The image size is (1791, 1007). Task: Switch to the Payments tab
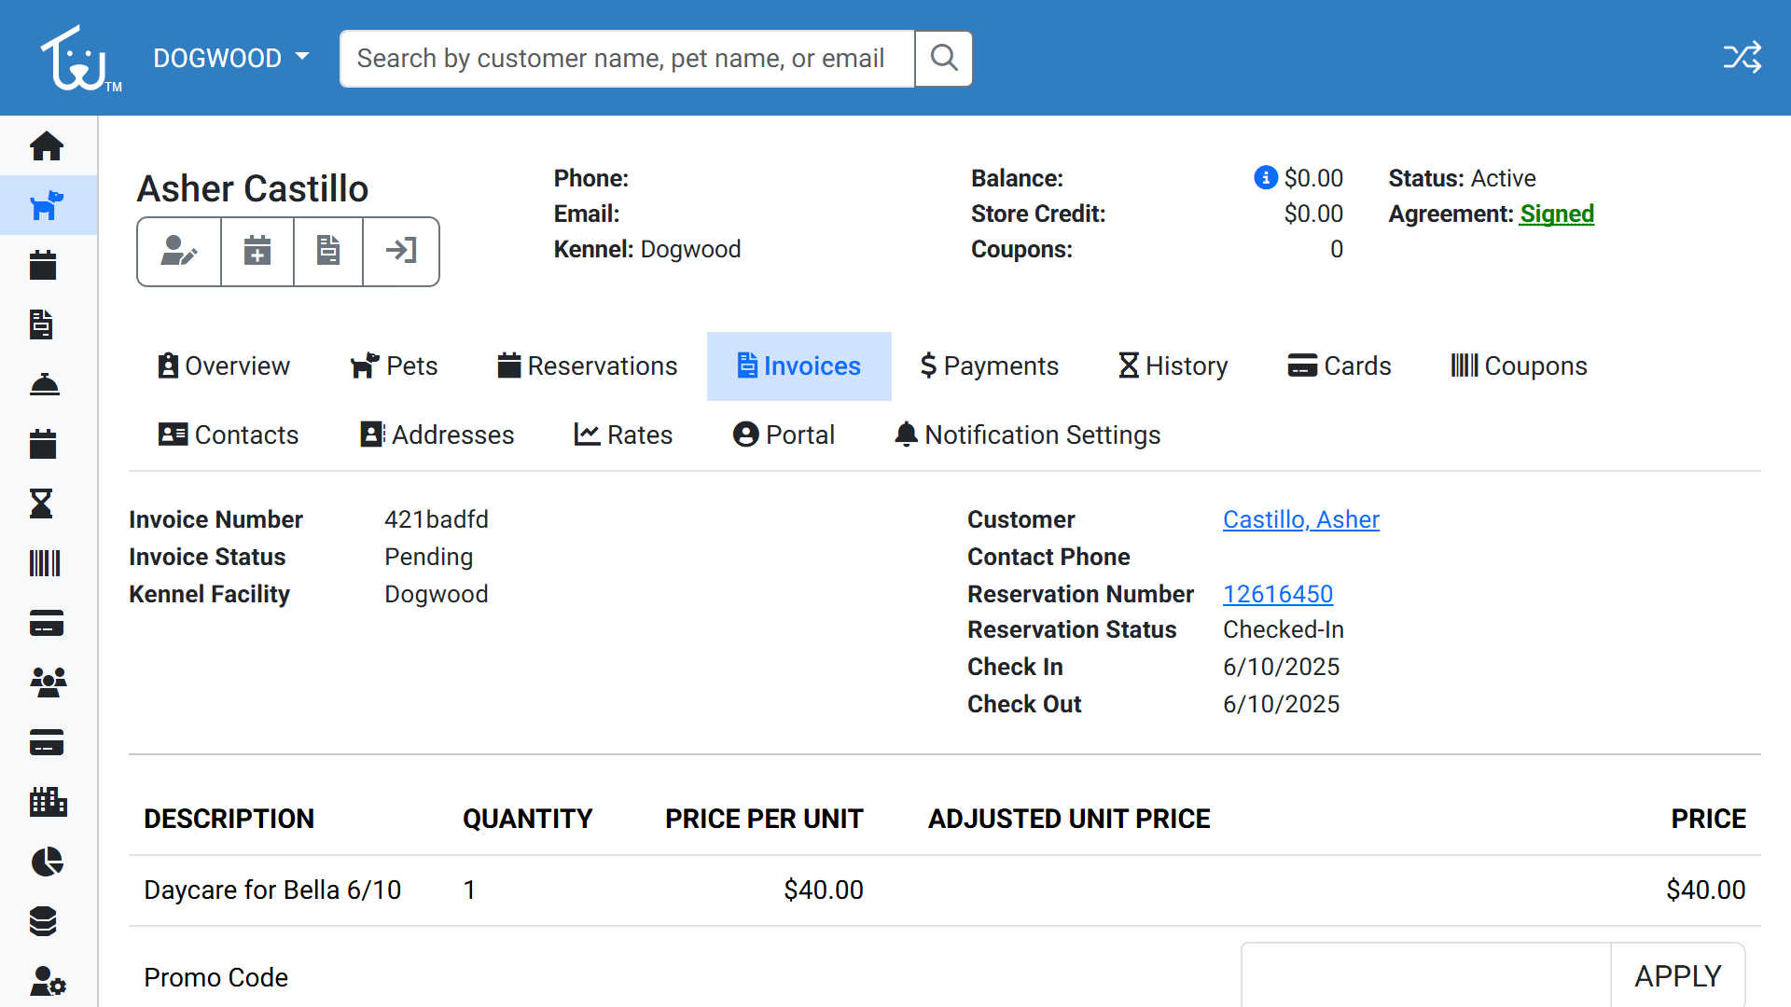pyautogui.click(x=989, y=366)
